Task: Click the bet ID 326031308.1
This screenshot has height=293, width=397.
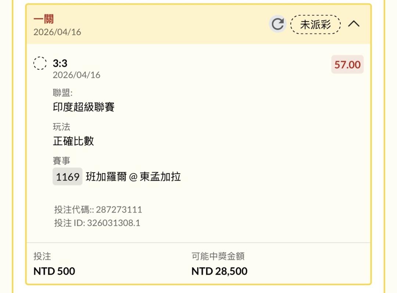Action: point(113,223)
